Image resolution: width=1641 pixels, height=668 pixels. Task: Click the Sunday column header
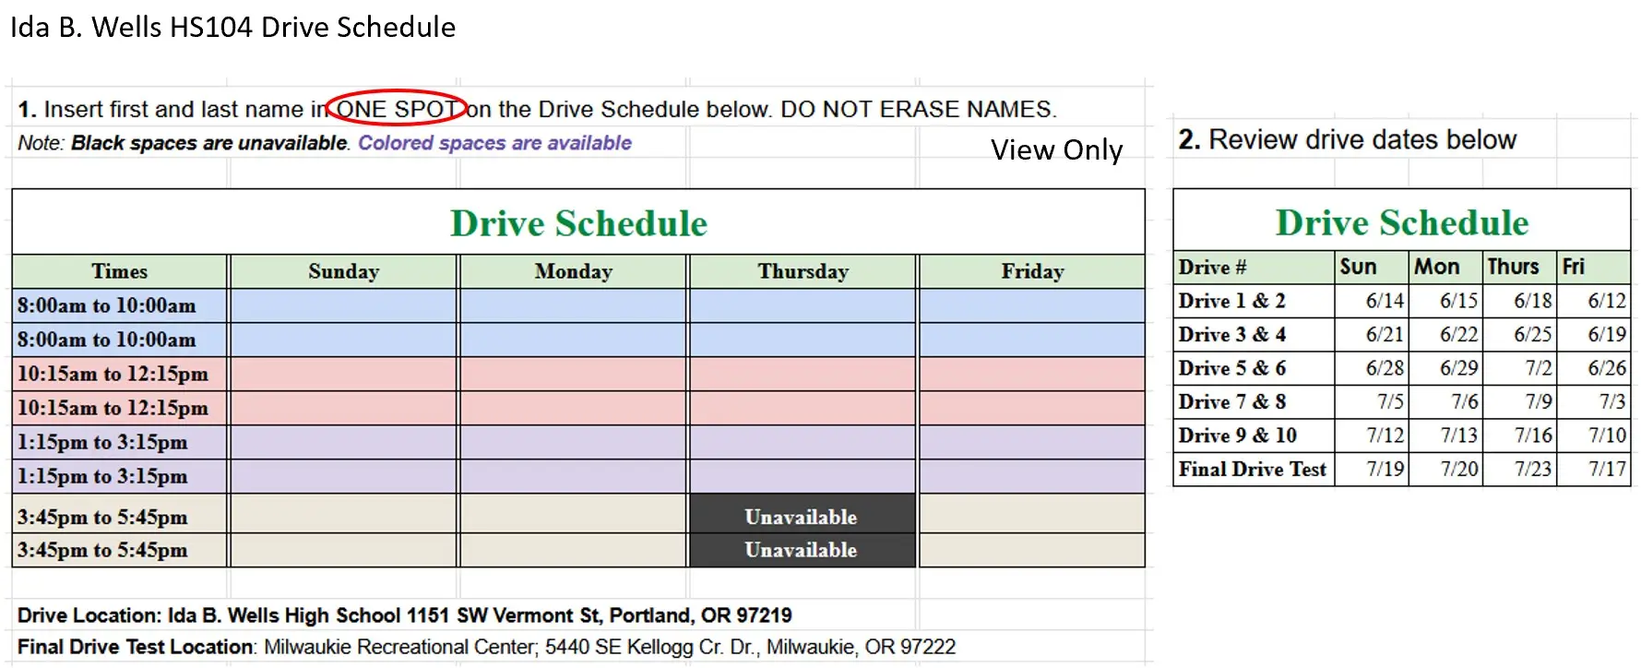coord(343,271)
